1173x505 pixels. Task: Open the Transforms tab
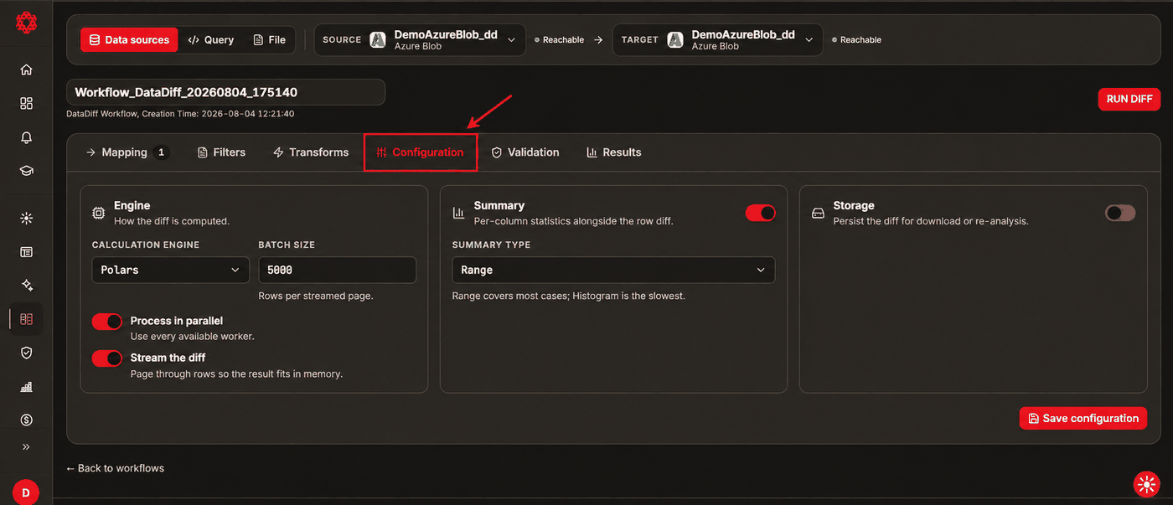311,152
